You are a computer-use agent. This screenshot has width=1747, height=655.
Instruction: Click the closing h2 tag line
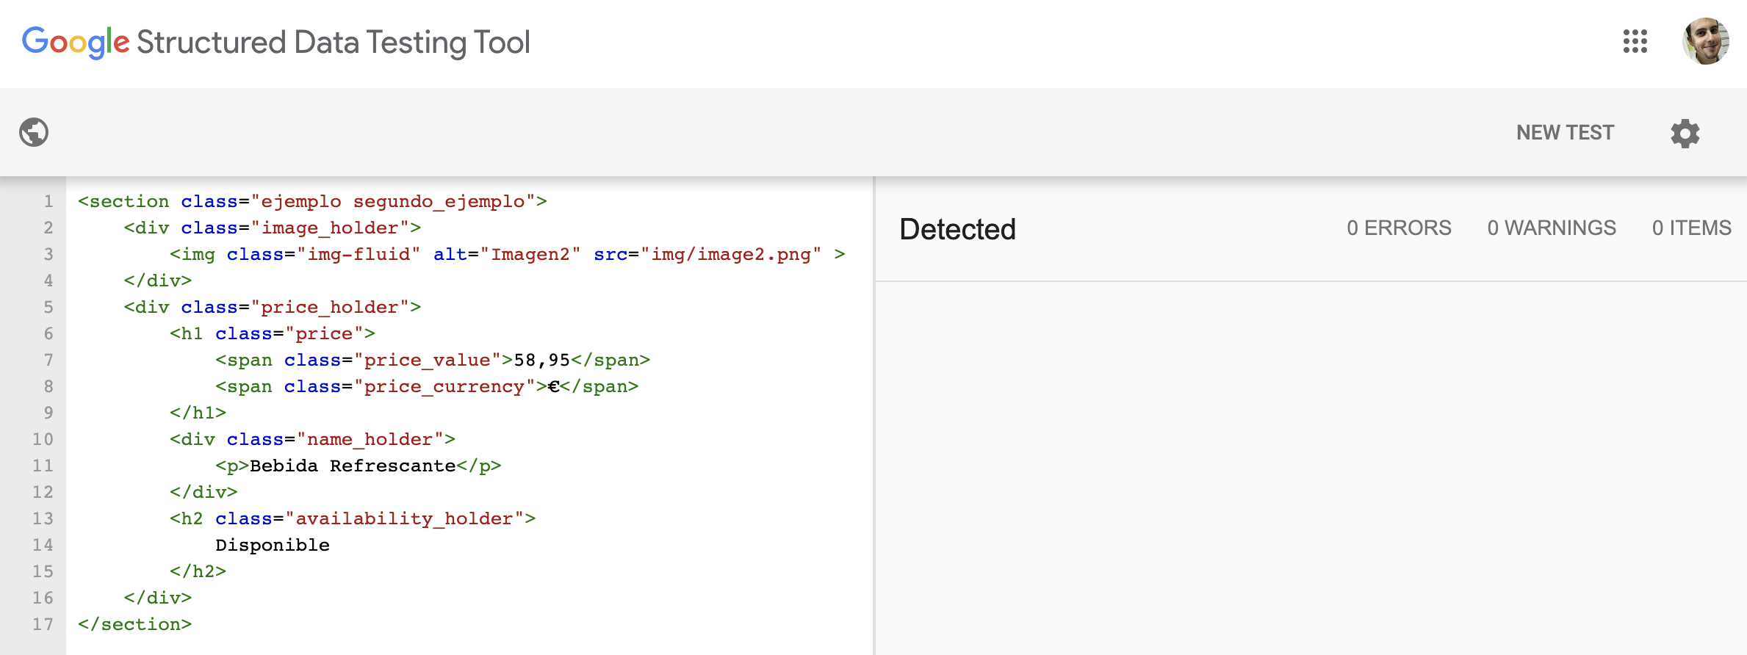pyautogui.click(x=198, y=571)
